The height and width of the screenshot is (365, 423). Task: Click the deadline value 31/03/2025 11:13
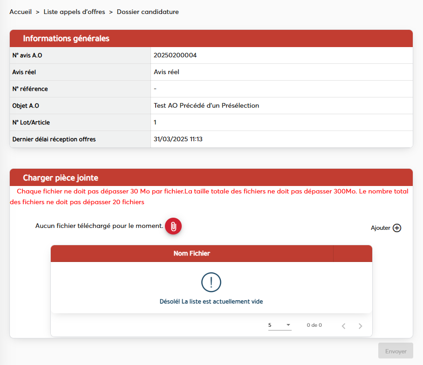(181, 139)
